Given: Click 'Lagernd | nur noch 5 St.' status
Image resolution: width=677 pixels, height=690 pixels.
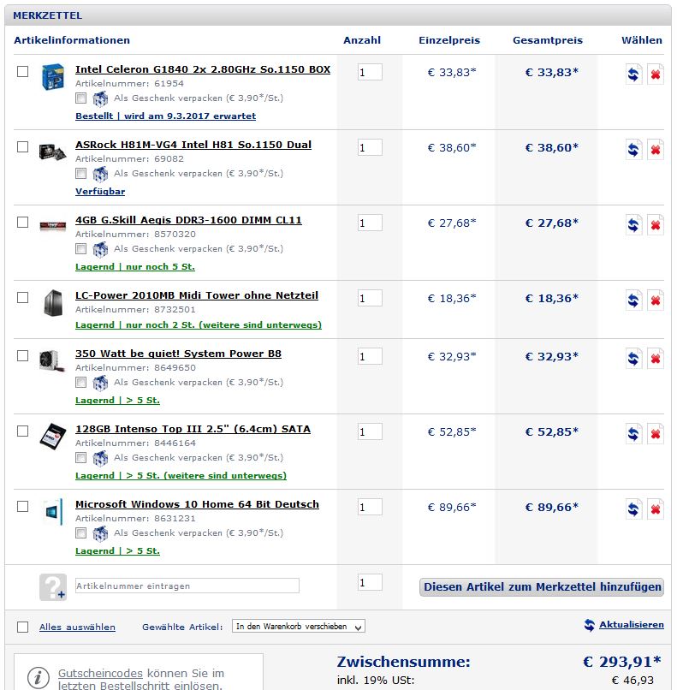Looking at the screenshot, I should (135, 267).
